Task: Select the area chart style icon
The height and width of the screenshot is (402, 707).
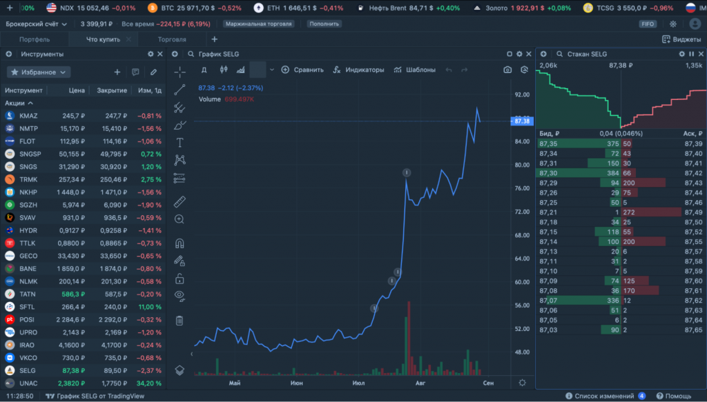Action: 241,70
